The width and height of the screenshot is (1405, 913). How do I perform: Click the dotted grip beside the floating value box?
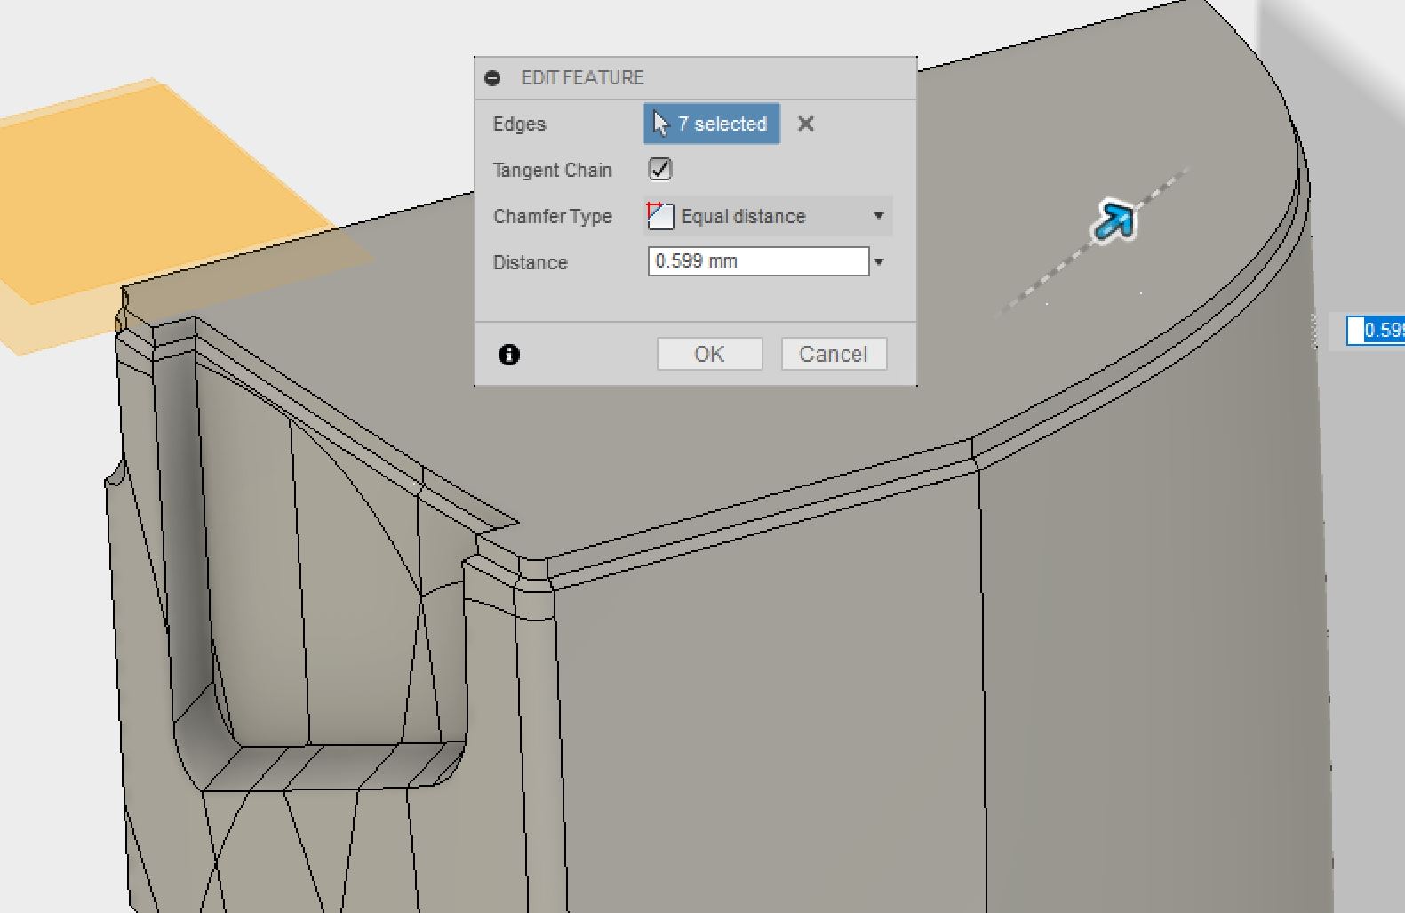click(x=1314, y=331)
